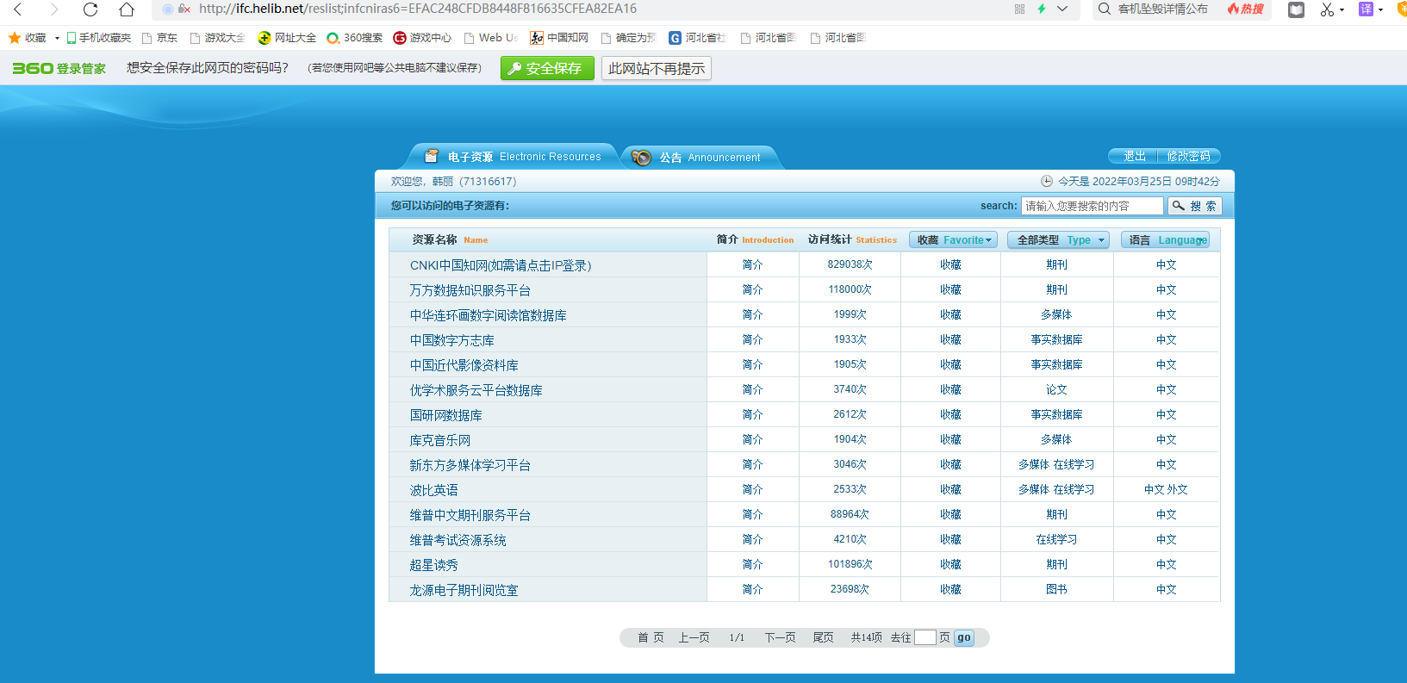Screen dimensions: 1407x683
Task: Click the 搜索 search button
Action: tap(1194, 206)
